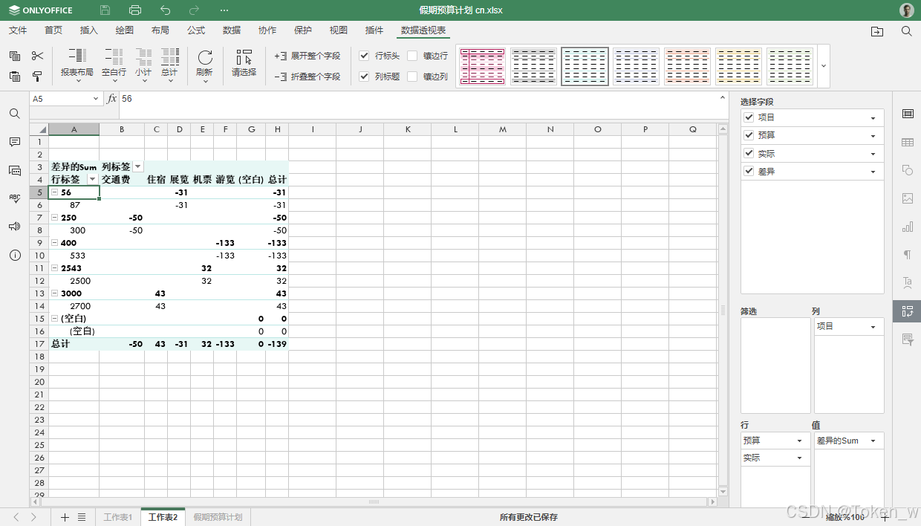
Task: Enable the 镶边行 checkbox
Action: coord(412,56)
